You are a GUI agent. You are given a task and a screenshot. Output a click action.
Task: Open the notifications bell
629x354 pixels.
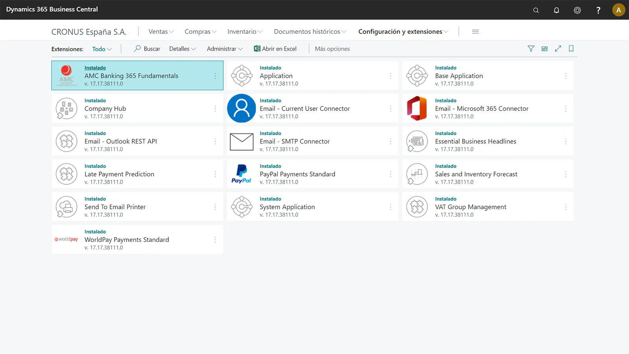[556, 10]
